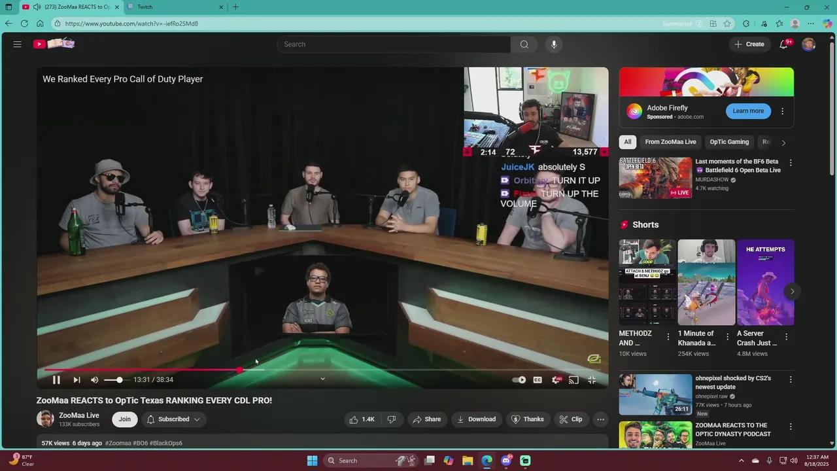Mute the YouTube tab speaker icon

[x=37, y=7]
